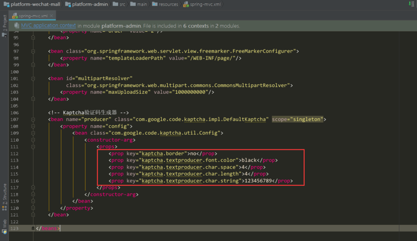The image size is (417, 241).
Task: Click fold end marker at line 95
Action: [x=33, y=37]
